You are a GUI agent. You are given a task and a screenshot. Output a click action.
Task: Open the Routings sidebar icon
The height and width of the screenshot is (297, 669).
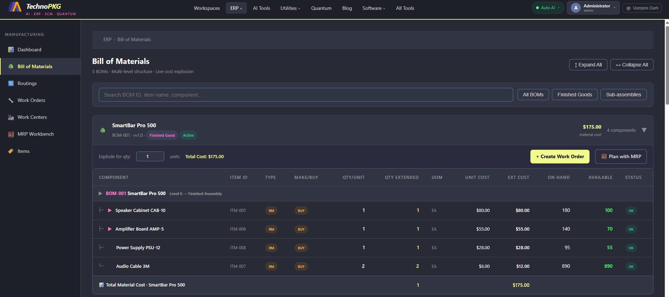click(x=11, y=83)
